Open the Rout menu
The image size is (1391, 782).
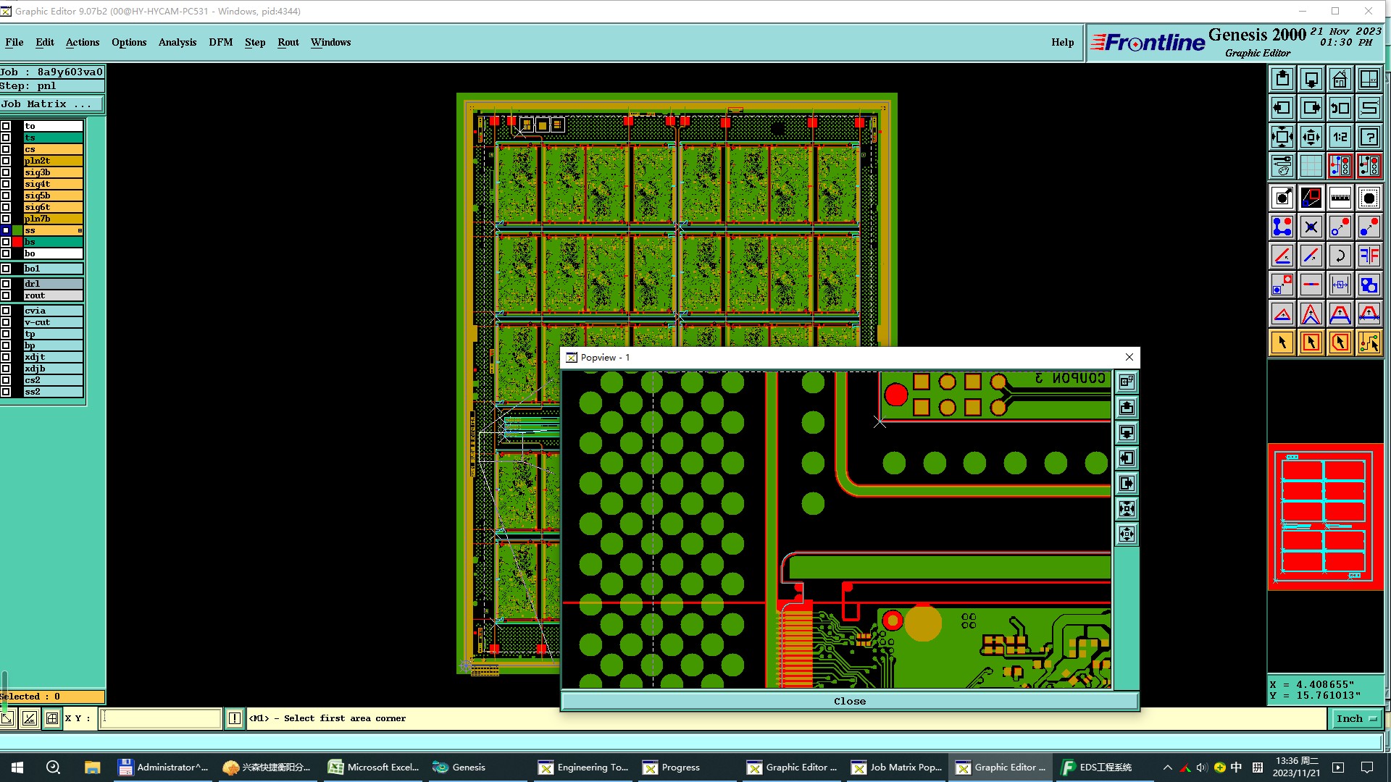[x=288, y=42]
